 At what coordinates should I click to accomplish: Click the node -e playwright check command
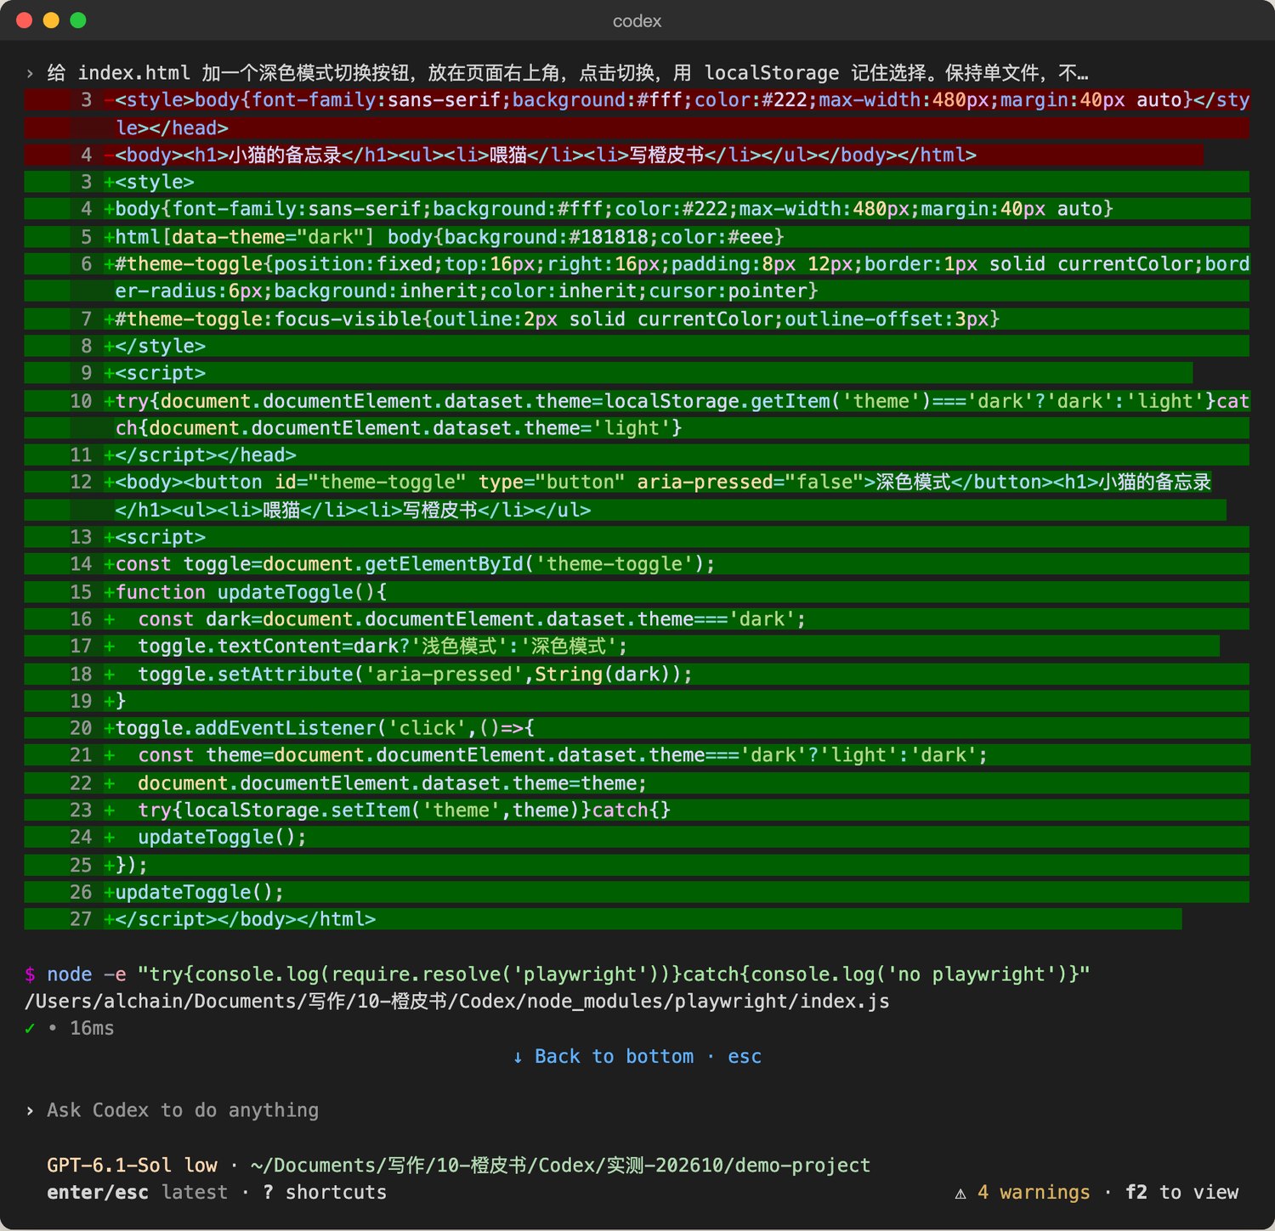click(569, 974)
